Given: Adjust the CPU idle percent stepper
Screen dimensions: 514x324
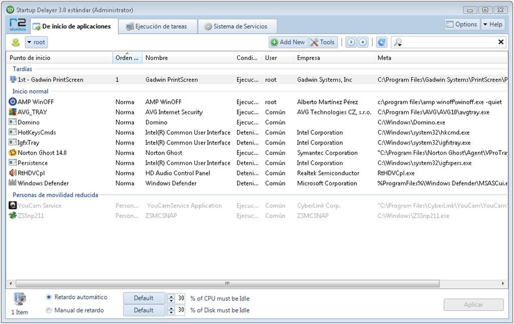Looking at the screenshot, I should (171, 298).
